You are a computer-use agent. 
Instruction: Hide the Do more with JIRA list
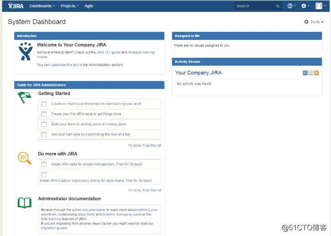pyautogui.click(x=145, y=190)
